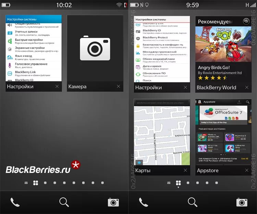Click the speaker icon beside Общая громкость
The width and height of the screenshot is (257, 214).
10,25
